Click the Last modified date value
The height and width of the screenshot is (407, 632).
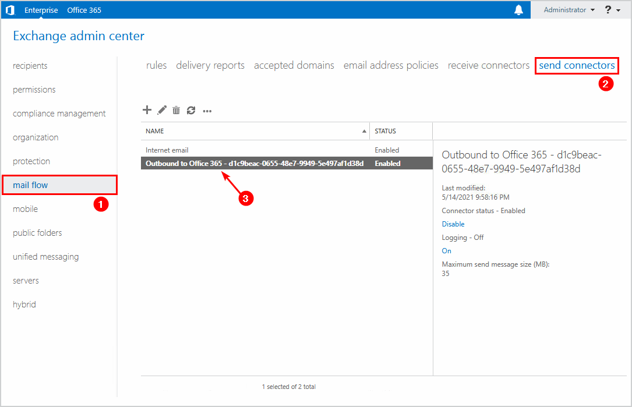click(476, 197)
